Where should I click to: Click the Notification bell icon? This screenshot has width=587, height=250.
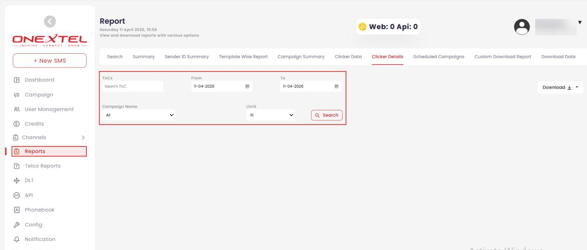(x=16, y=239)
